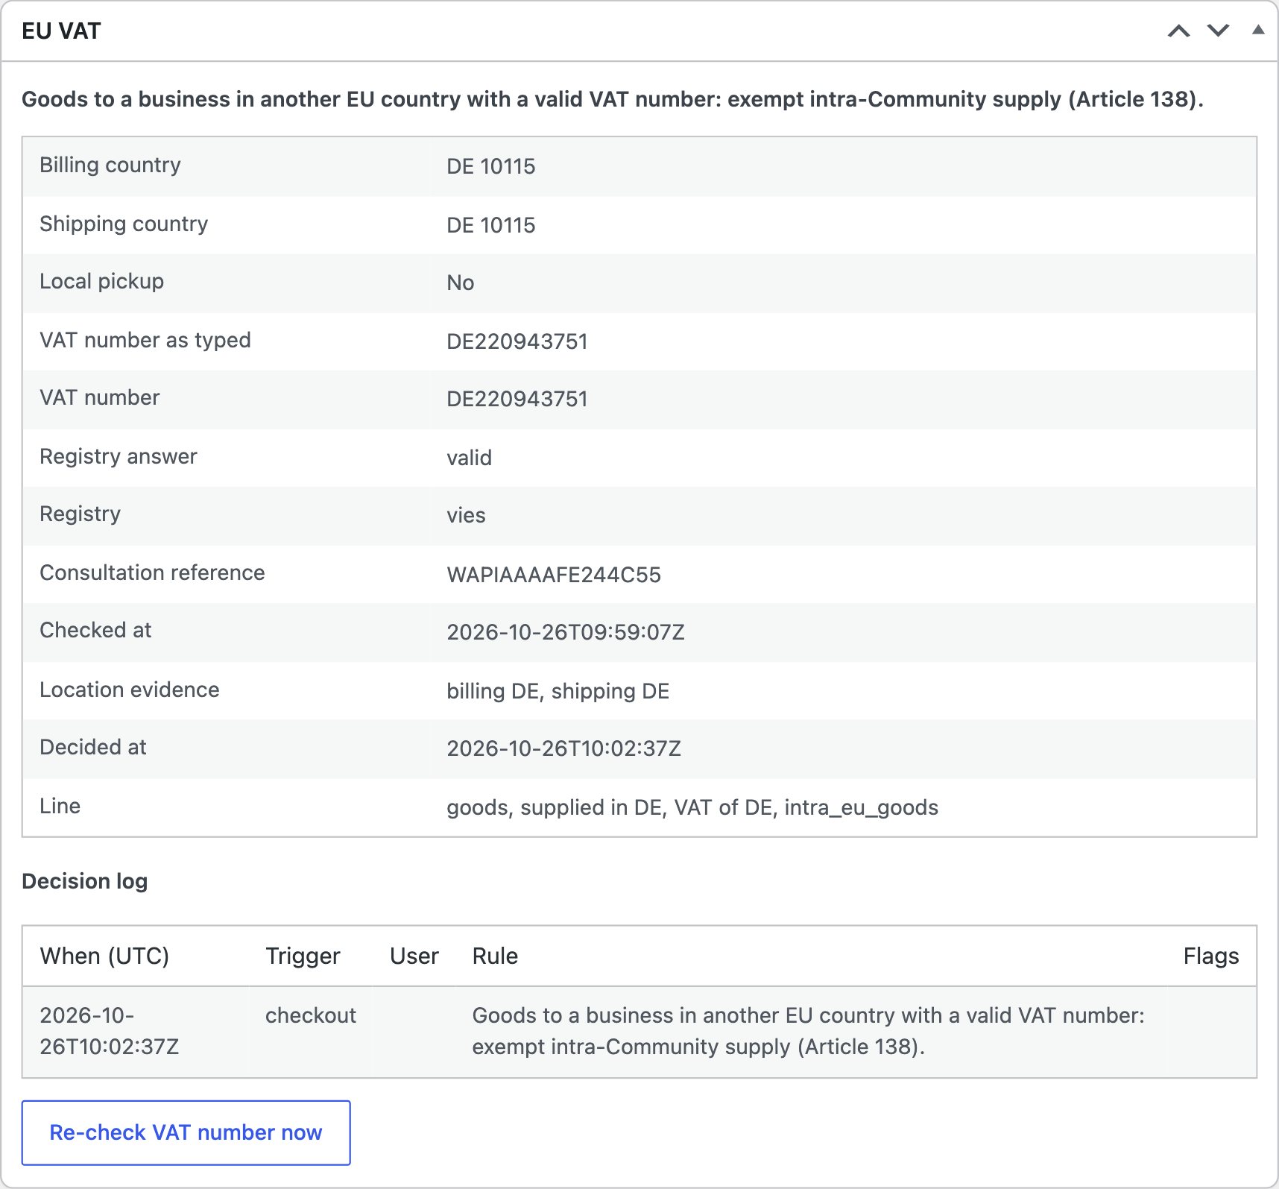Screen dimensions: 1279x1189
Task: Select the bold Article 138 summary sentence
Action: (613, 99)
